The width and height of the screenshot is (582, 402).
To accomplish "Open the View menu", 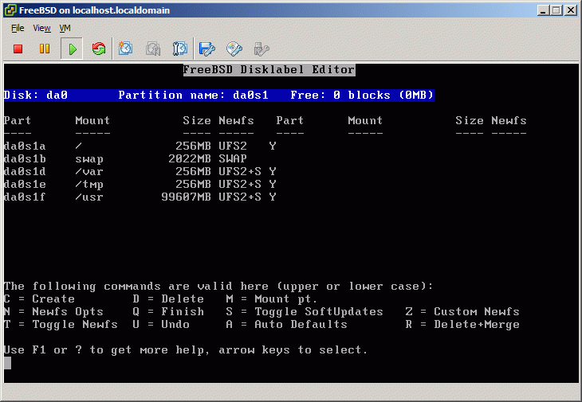I will tap(41, 28).
